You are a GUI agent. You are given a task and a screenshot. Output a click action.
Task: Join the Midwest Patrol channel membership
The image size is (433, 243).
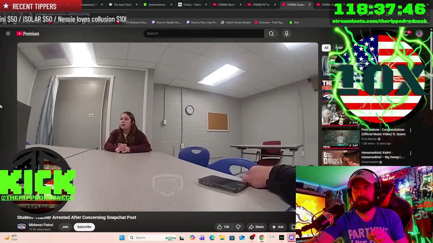pos(65,227)
